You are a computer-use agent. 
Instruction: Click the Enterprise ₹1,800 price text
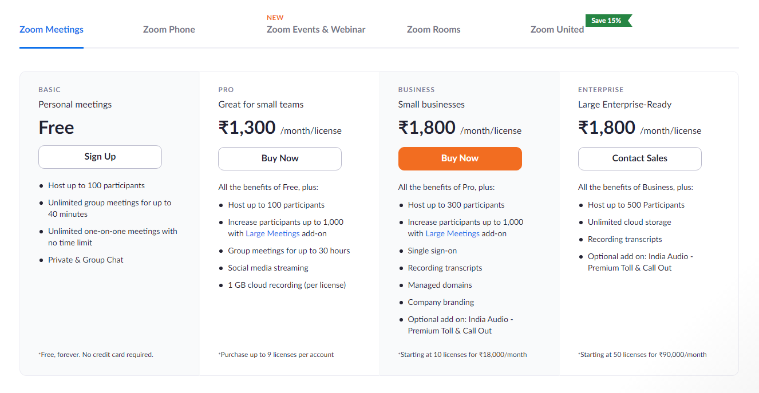point(607,128)
